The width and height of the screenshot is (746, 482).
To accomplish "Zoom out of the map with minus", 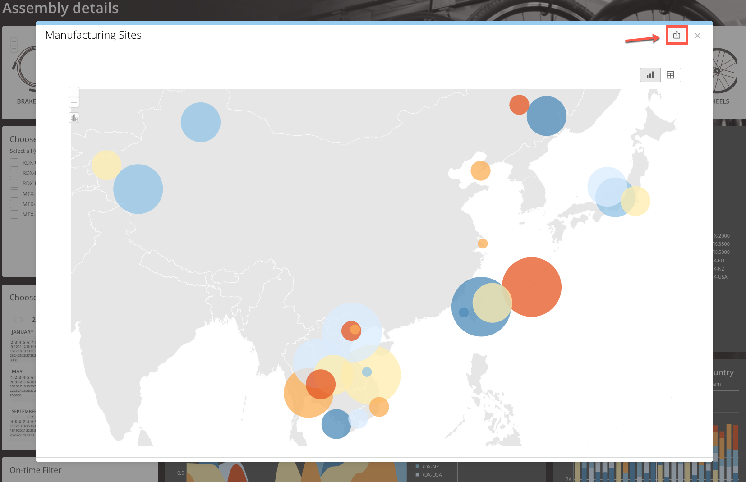I will point(74,102).
